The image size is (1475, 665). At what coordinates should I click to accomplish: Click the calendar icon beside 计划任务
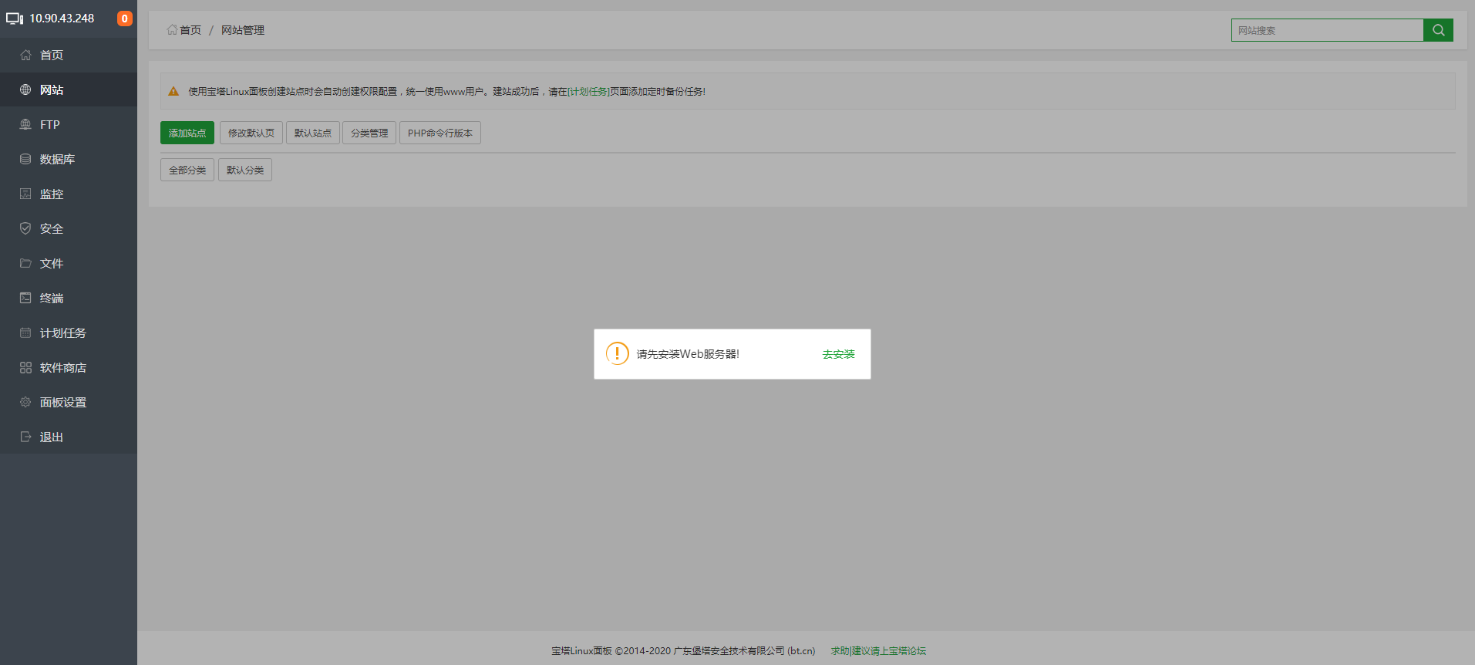tap(25, 332)
